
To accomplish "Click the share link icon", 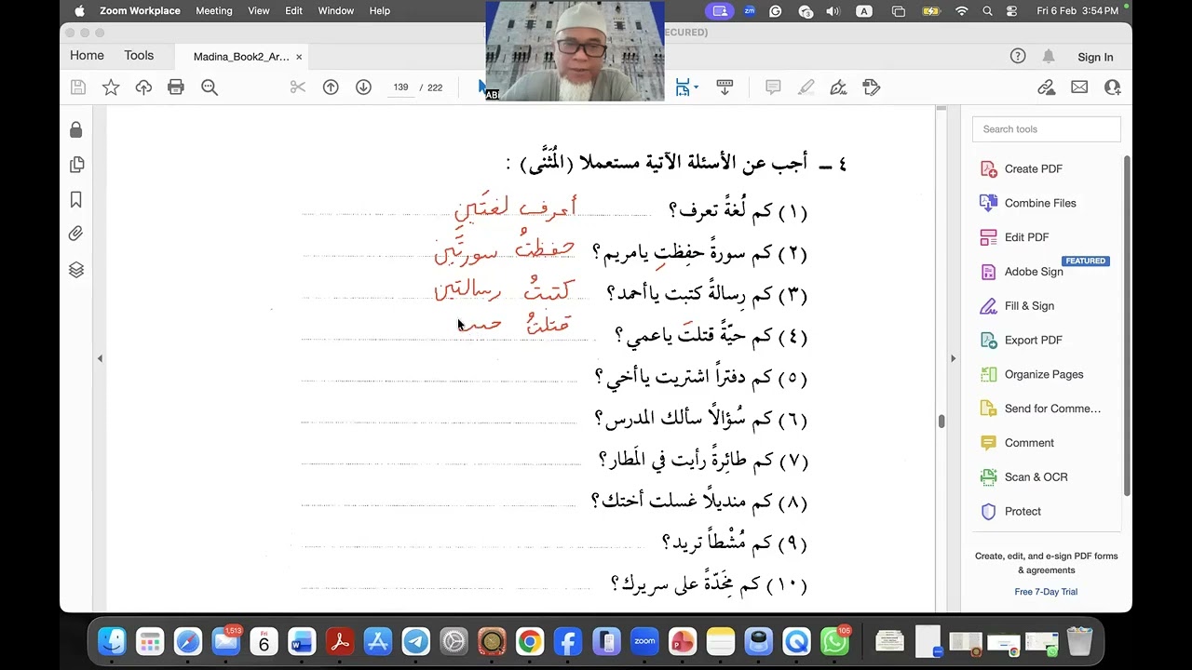I will click(x=1046, y=87).
